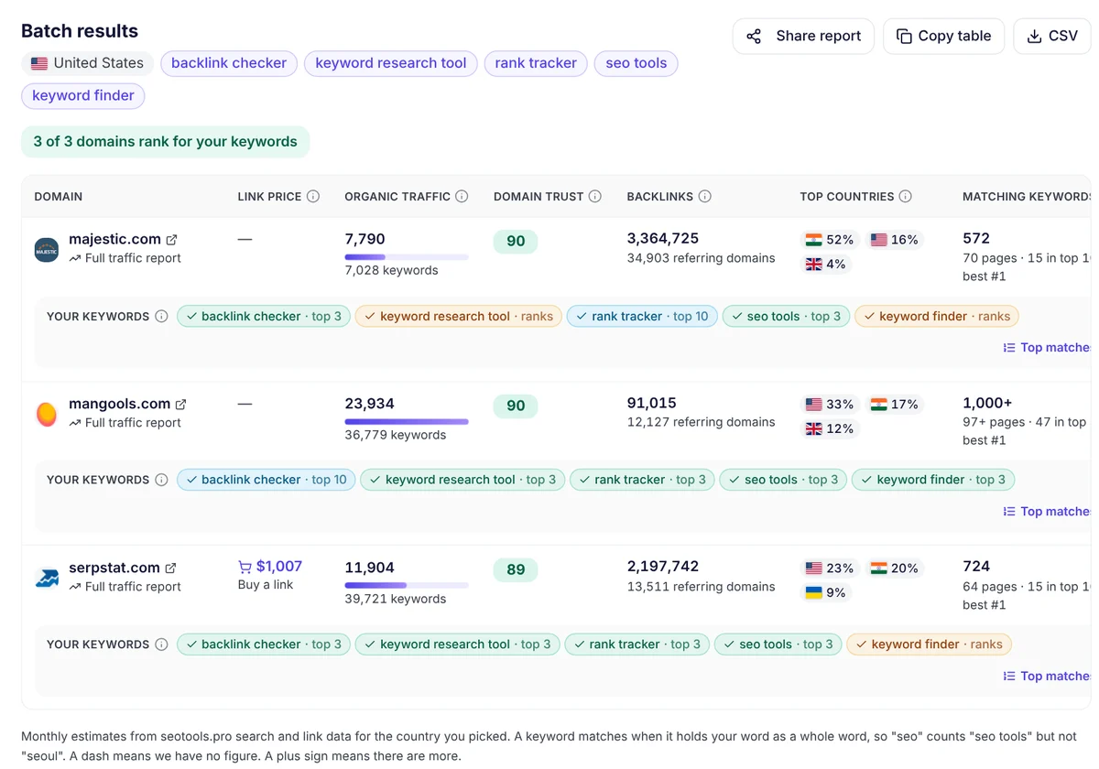The image size is (1099, 769).
Task: Click domain trust badge 89 for serpstat.com
Action: point(516,570)
